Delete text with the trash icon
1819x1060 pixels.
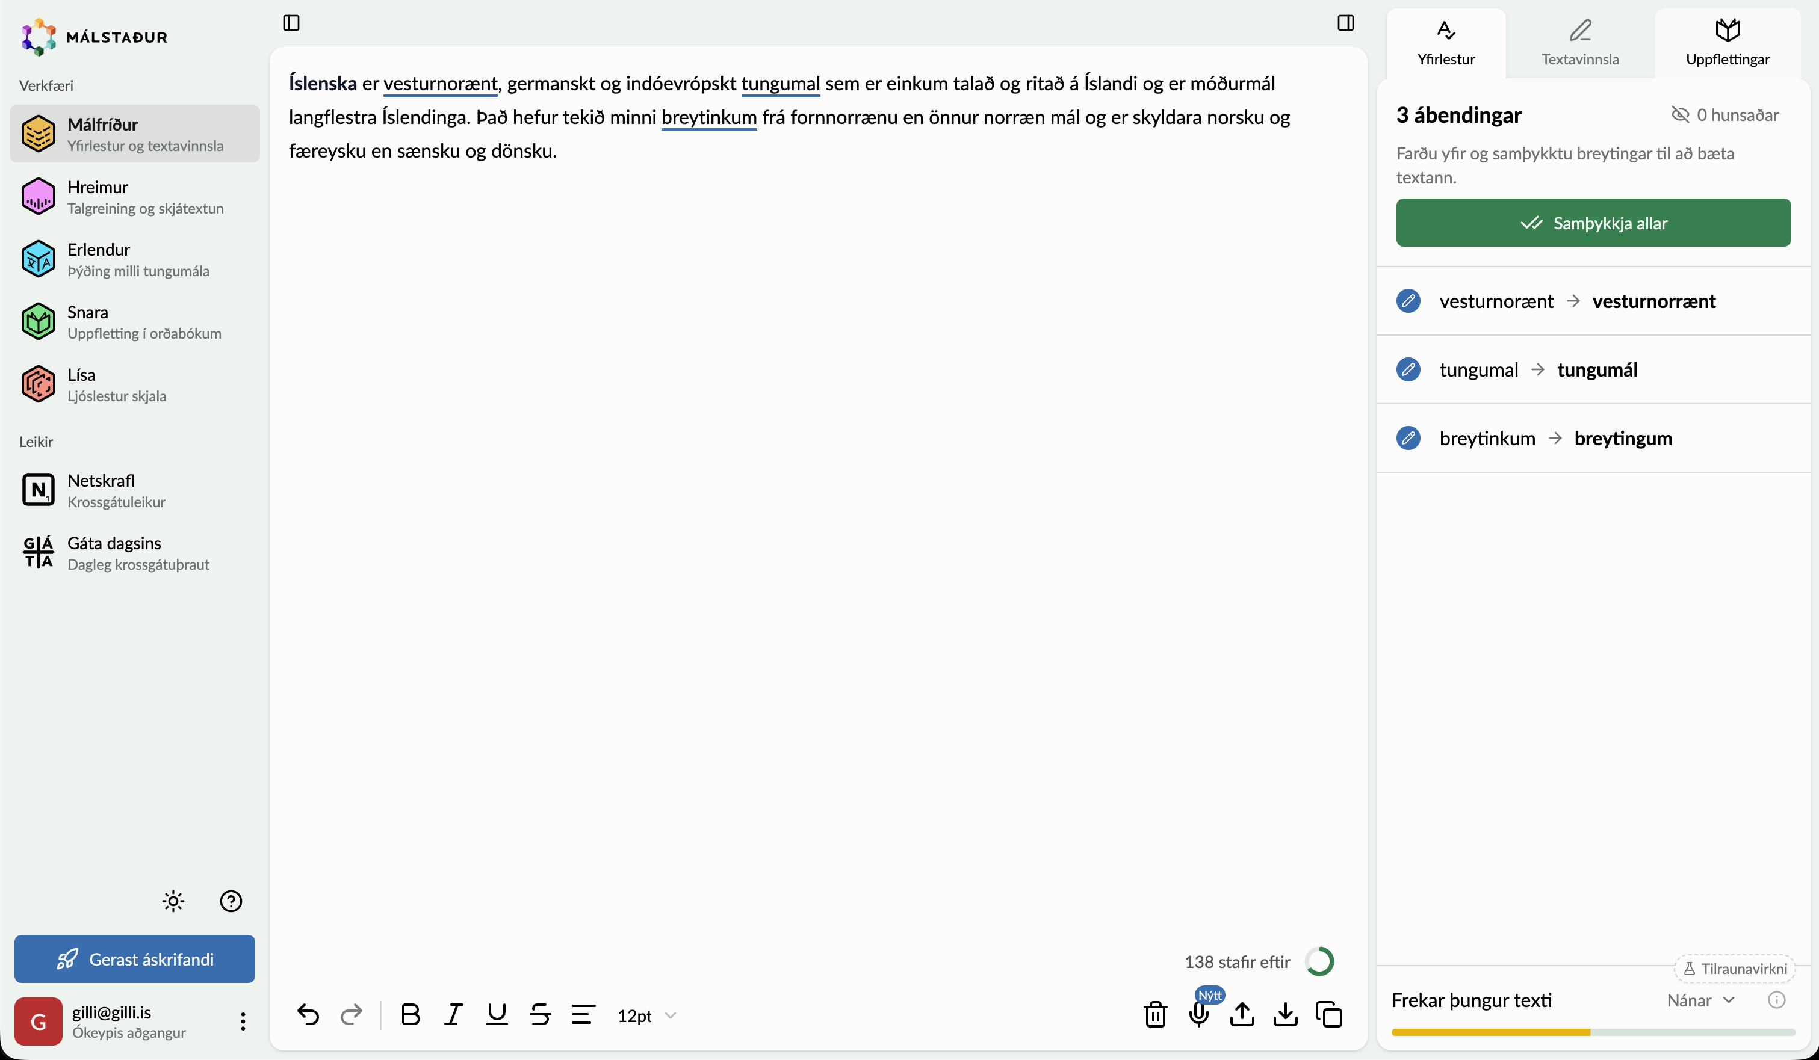[x=1156, y=1014]
